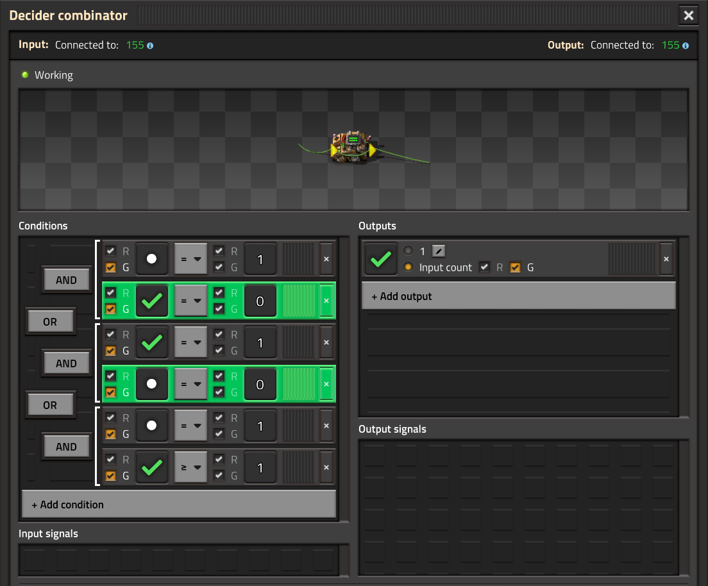This screenshot has width=708, height=586.
Task: Select the constant "1" output radio button
Action: point(408,251)
